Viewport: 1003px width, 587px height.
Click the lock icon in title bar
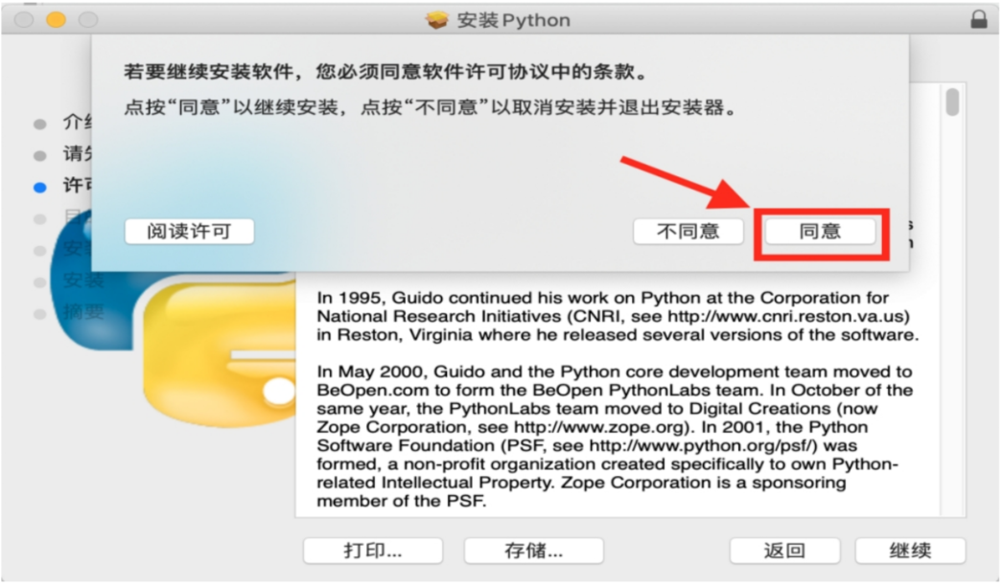(x=979, y=19)
